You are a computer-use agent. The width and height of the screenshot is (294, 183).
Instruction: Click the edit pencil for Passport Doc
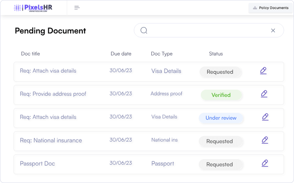click(x=265, y=163)
